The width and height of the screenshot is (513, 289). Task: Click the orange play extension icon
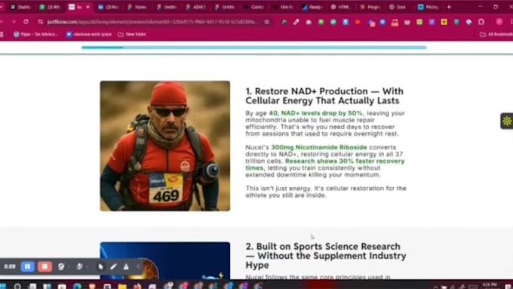click(358, 22)
